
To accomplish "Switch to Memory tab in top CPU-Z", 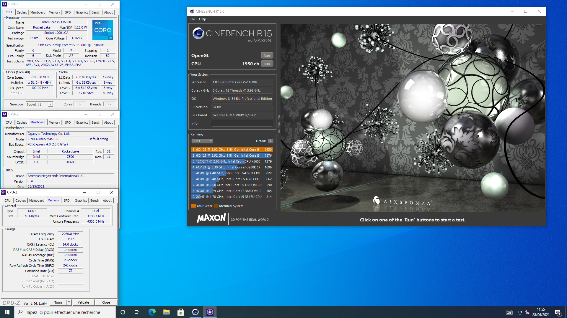I will [54, 12].
